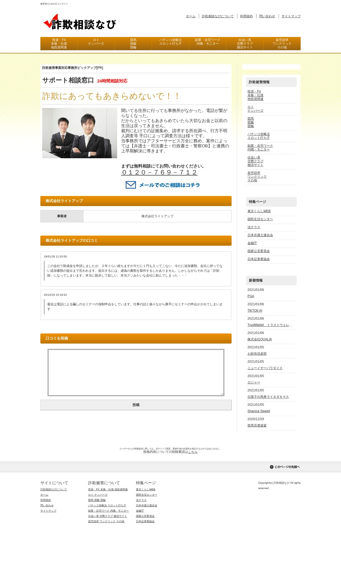Select ロト ナンバーズ navigation menu item
The height and width of the screenshot is (564, 341).
96,44
